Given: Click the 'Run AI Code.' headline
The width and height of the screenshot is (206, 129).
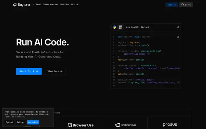Looking at the screenshot, I should pyautogui.click(x=43, y=42).
